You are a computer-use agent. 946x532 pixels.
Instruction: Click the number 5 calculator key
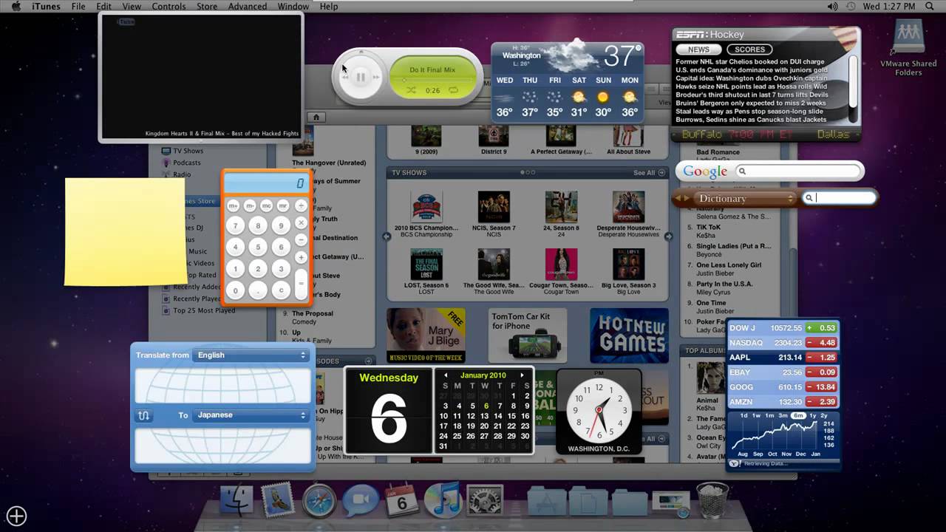click(258, 247)
